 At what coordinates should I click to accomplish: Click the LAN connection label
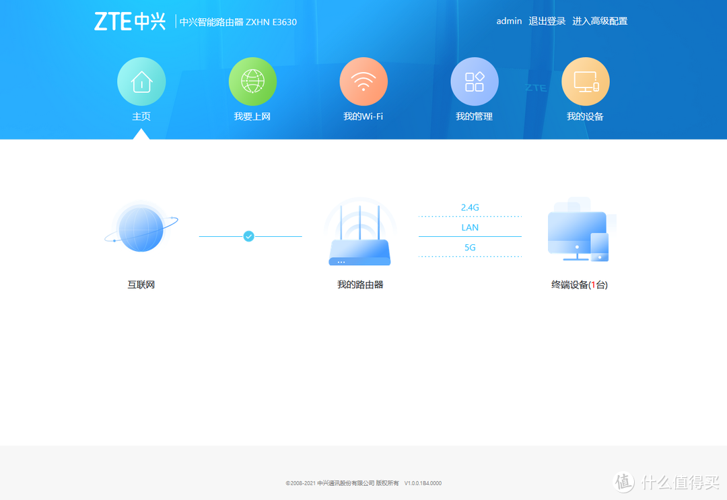469,227
